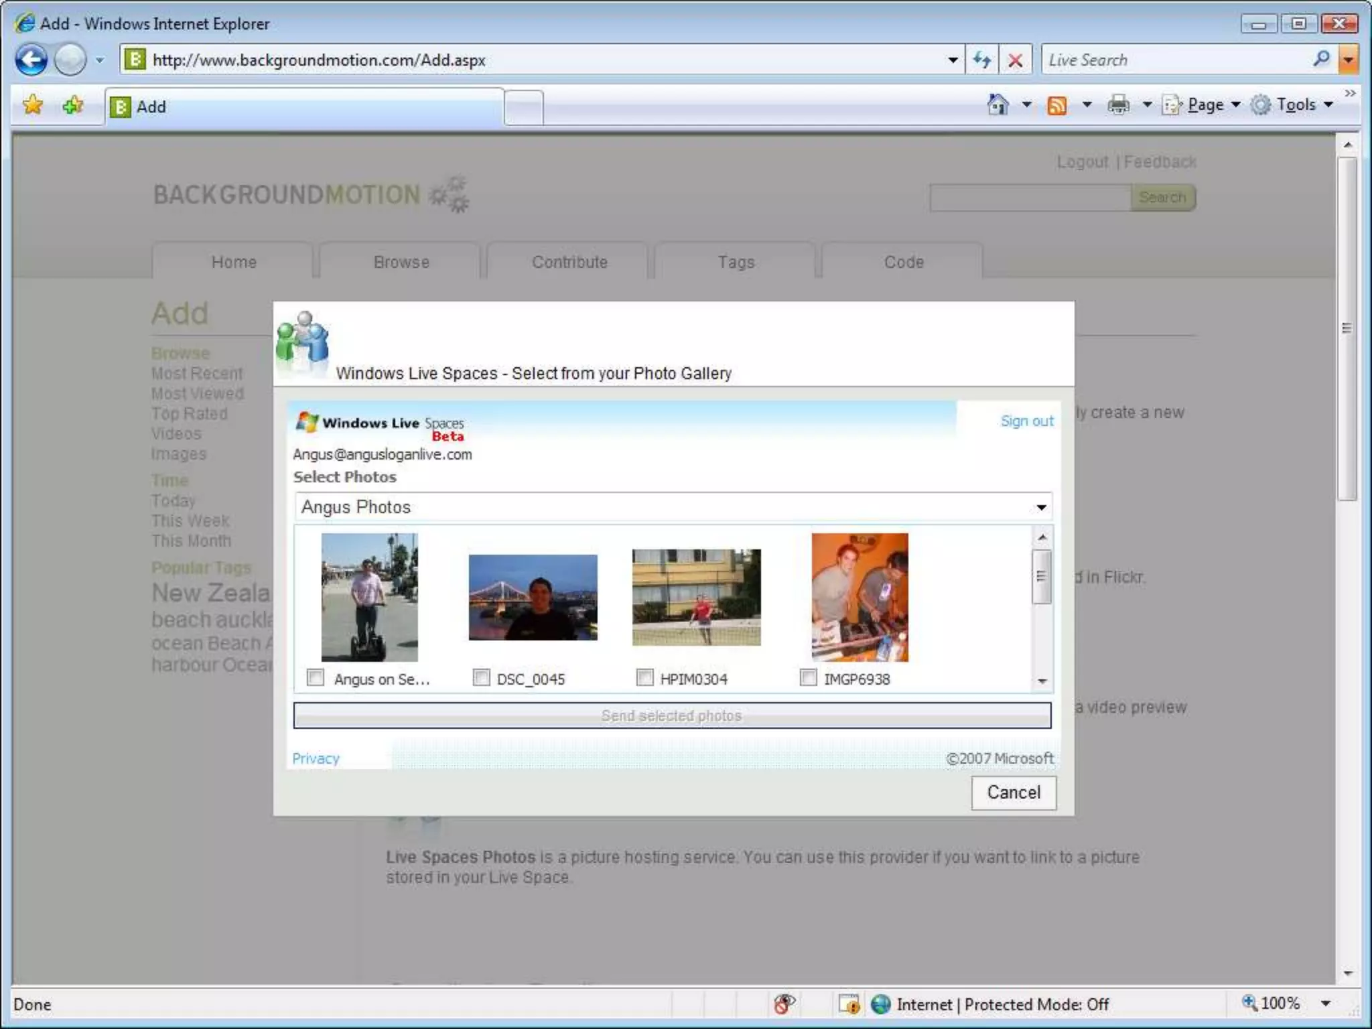This screenshot has height=1029, width=1372.
Task: Click the Tools gear icon
Action: point(1261,105)
